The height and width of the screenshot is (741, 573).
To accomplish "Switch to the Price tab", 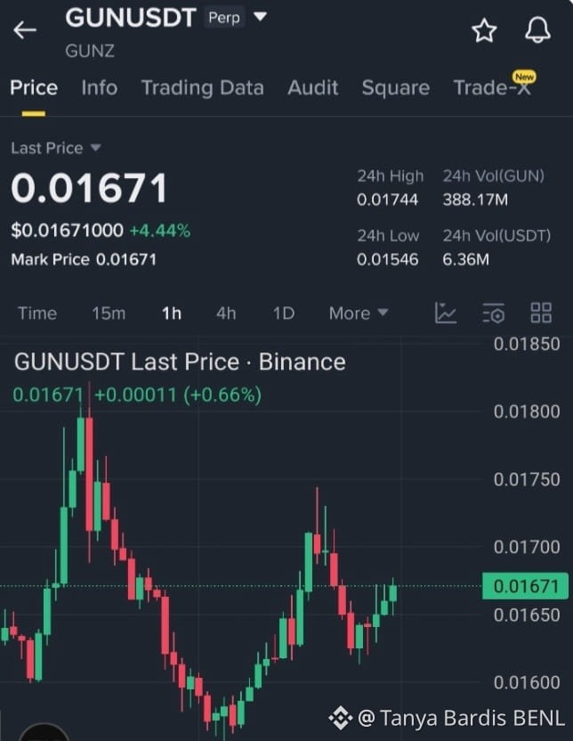I will click(34, 88).
